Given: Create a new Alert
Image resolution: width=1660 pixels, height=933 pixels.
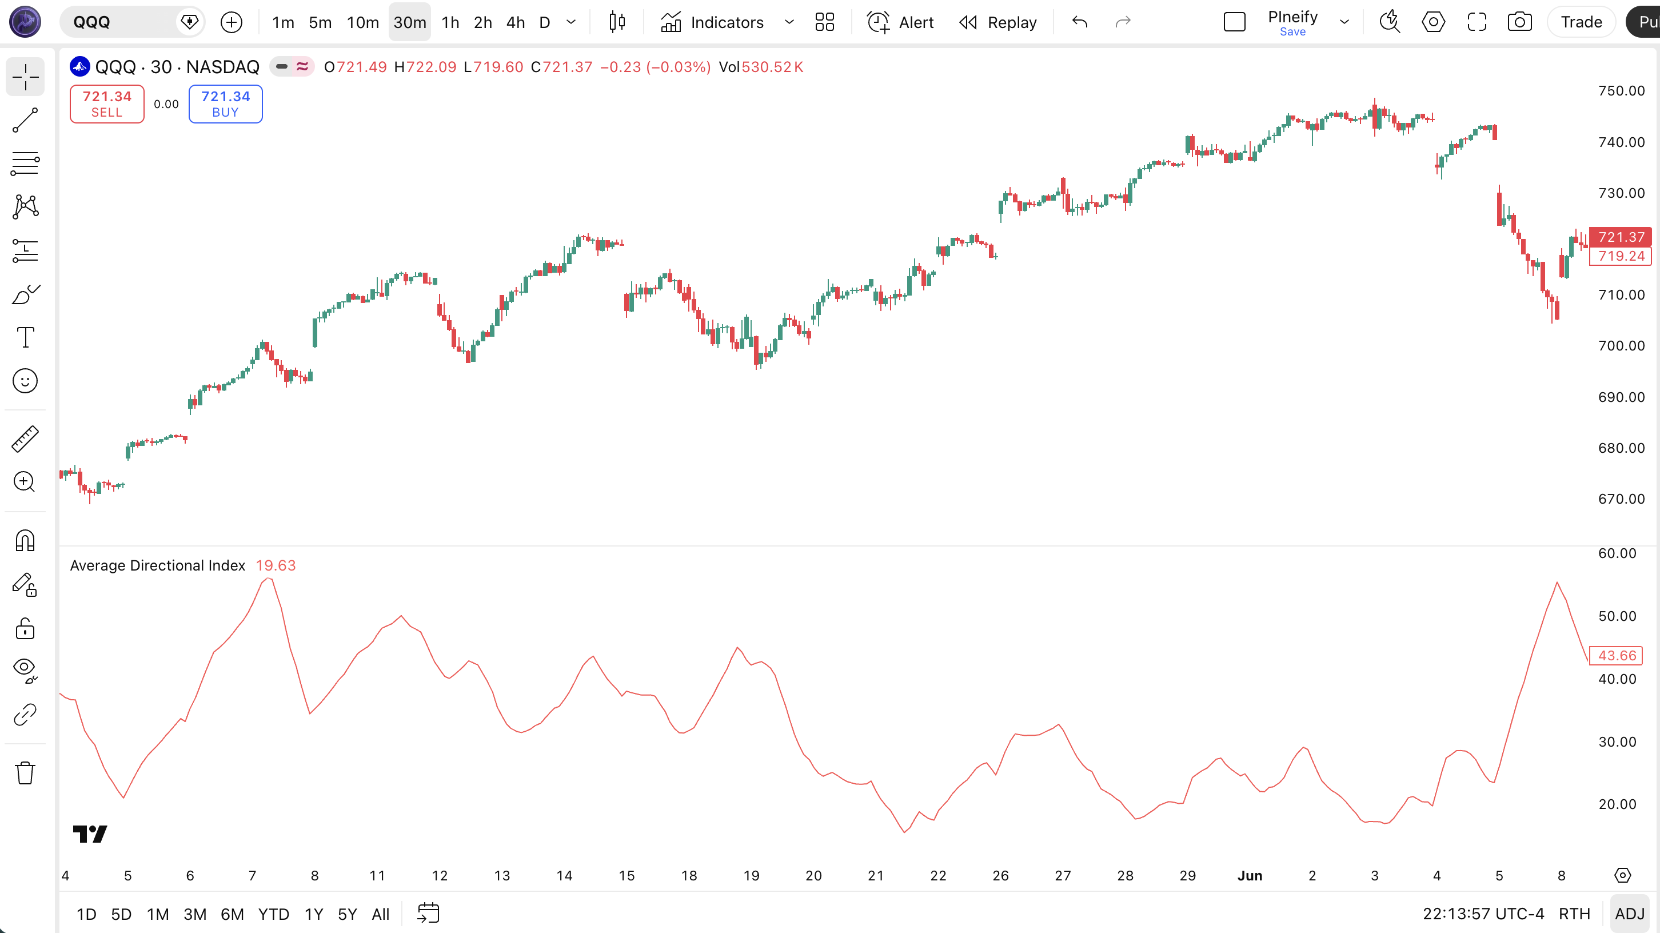Looking at the screenshot, I should click(900, 22).
